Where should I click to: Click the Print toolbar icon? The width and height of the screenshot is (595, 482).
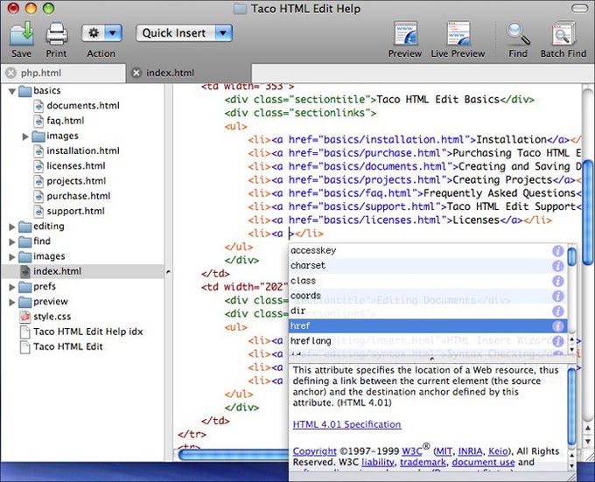point(57,34)
